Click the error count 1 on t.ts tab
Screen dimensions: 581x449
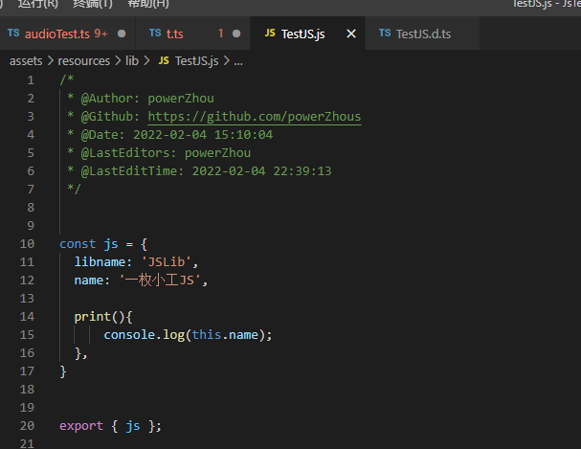(221, 34)
